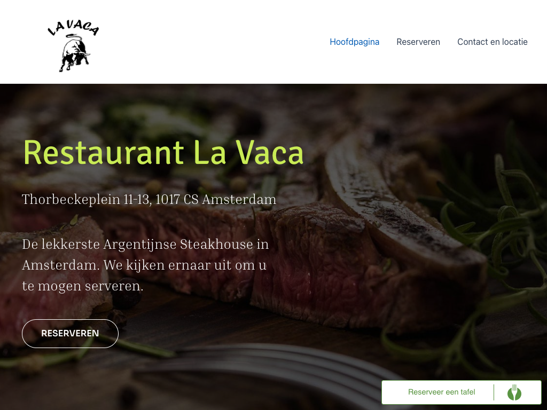
Task: Click the green fork icon in reservation widget
Action: [x=514, y=392]
